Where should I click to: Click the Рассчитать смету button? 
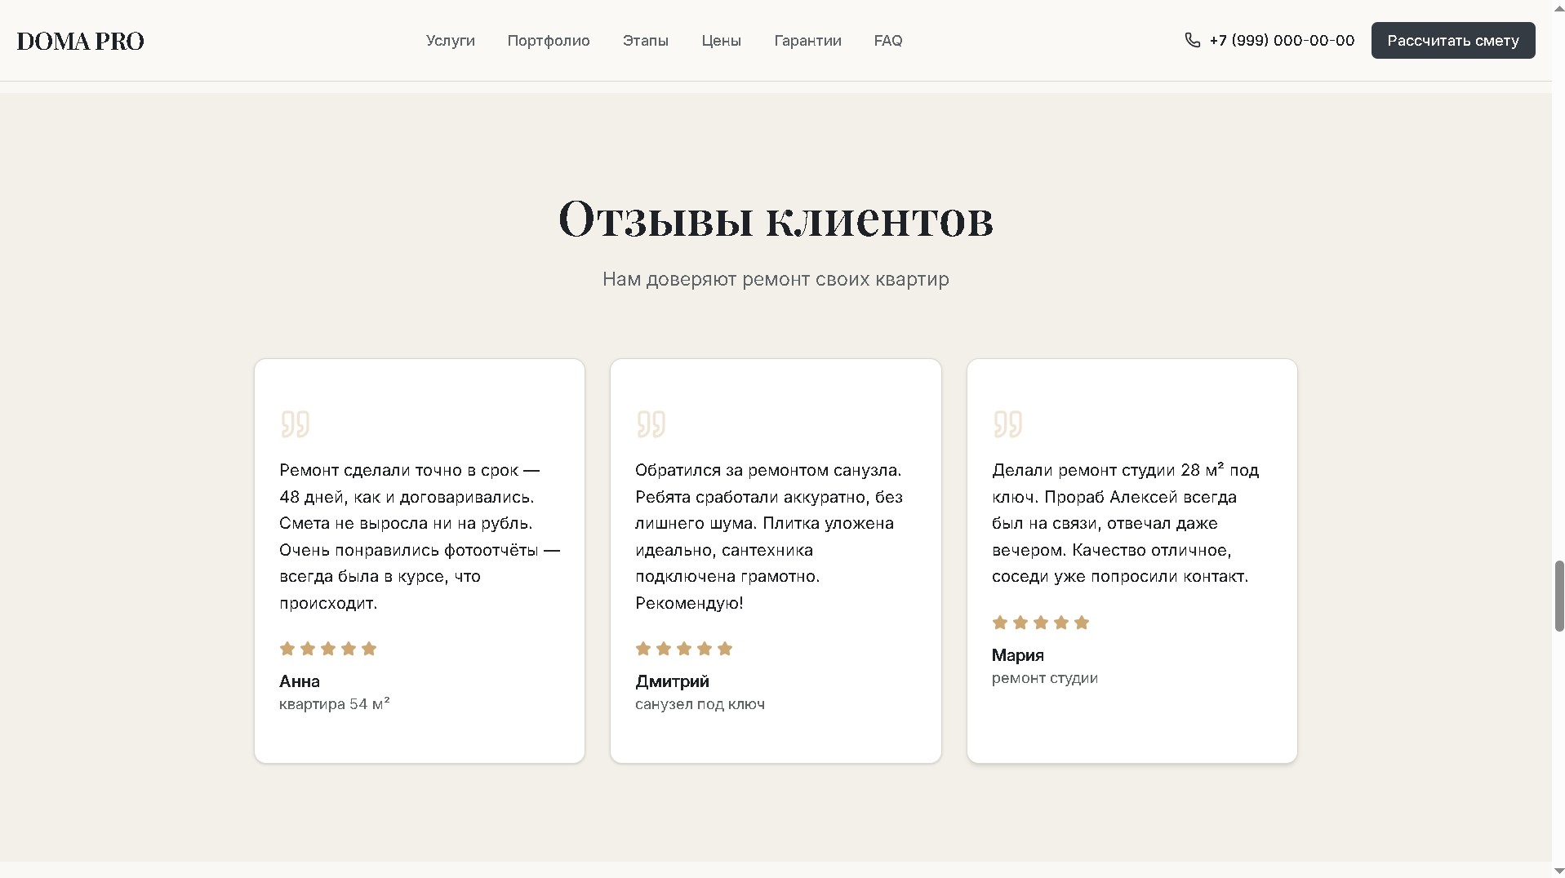(x=1452, y=40)
